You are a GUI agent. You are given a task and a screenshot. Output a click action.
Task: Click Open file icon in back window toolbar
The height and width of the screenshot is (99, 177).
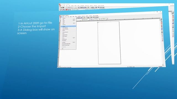point(62,7)
